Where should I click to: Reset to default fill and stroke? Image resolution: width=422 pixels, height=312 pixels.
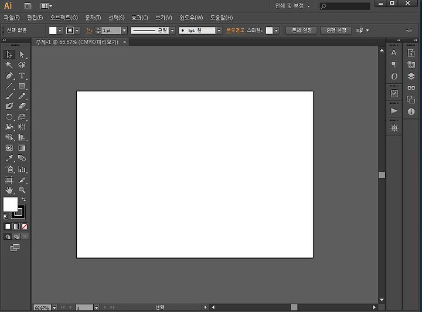pyautogui.click(x=5, y=217)
